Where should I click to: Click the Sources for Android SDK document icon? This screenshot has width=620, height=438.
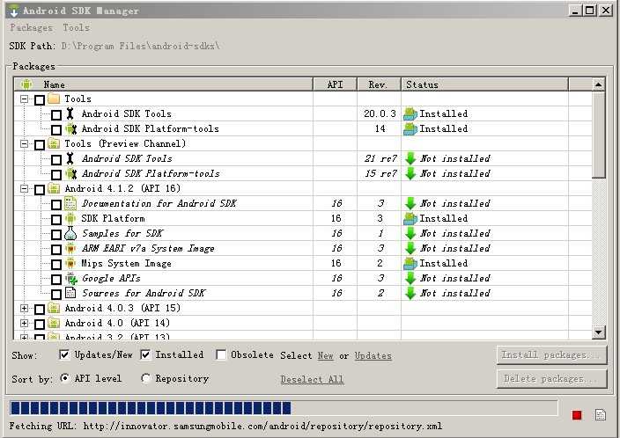pyautogui.click(x=70, y=293)
